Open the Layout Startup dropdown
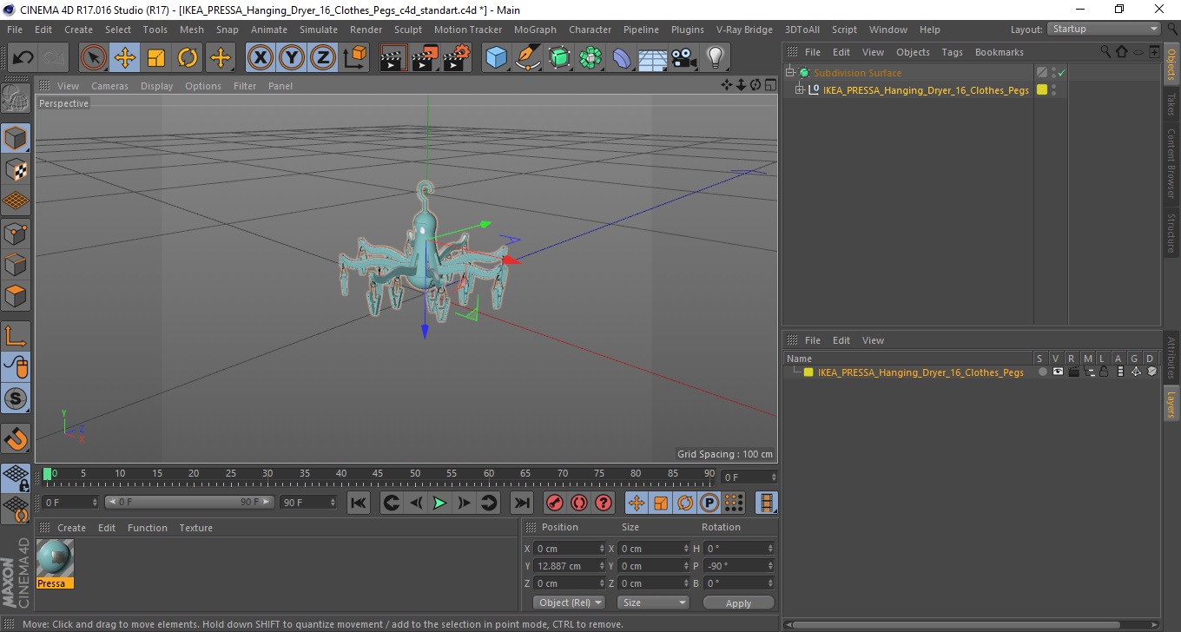 click(x=1105, y=29)
